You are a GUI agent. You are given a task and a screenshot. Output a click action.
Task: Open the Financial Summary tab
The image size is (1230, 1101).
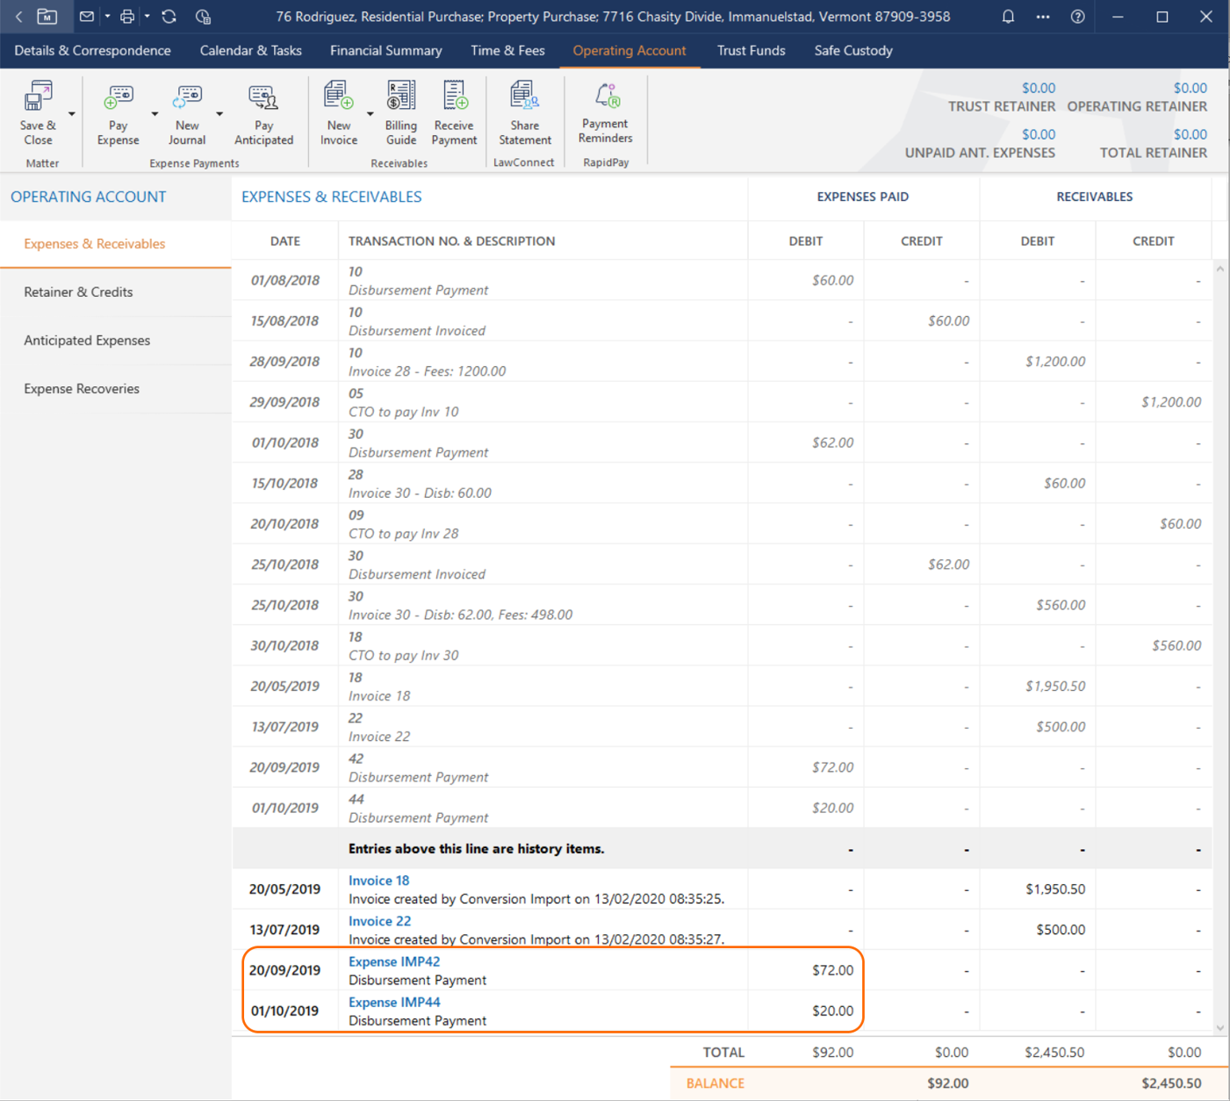(x=385, y=51)
